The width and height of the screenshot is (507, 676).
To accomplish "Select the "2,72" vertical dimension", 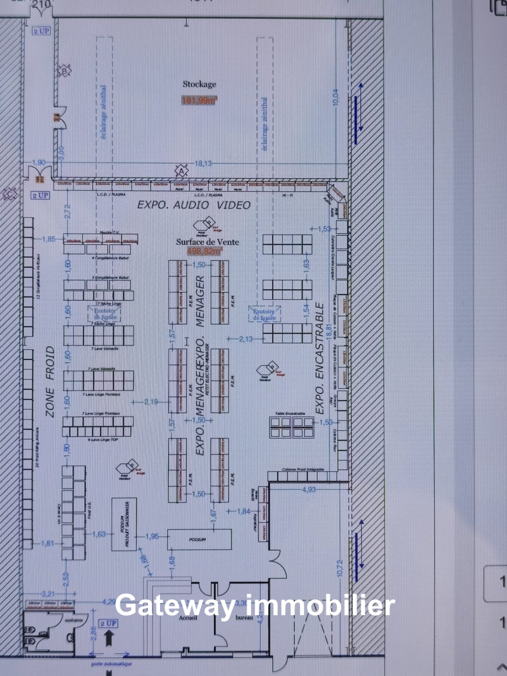I will click(67, 211).
